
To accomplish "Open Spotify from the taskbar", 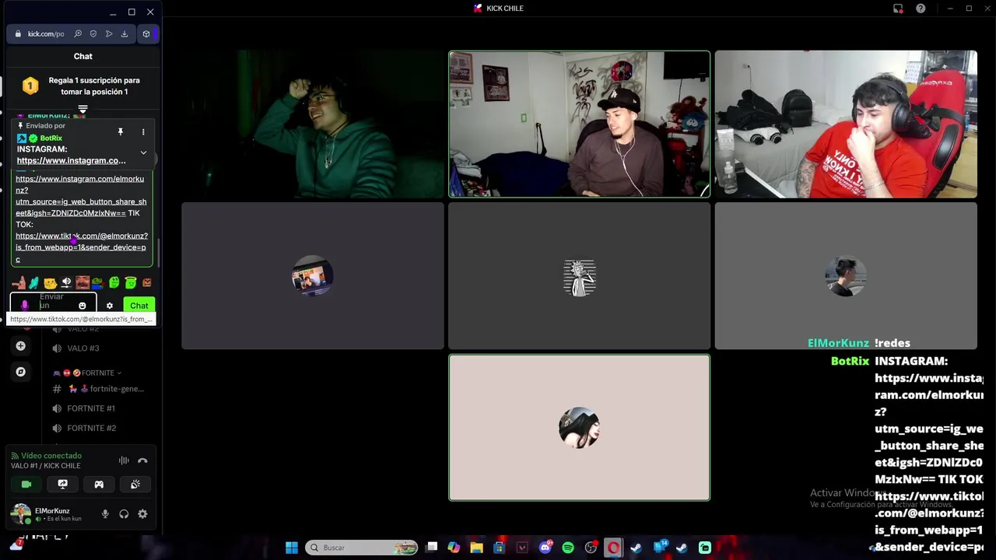I will tap(568, 548).
